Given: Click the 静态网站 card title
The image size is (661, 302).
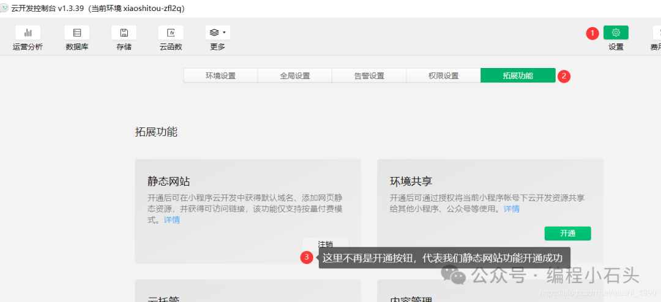Looking at the screenshot, I should click(169, 182).
